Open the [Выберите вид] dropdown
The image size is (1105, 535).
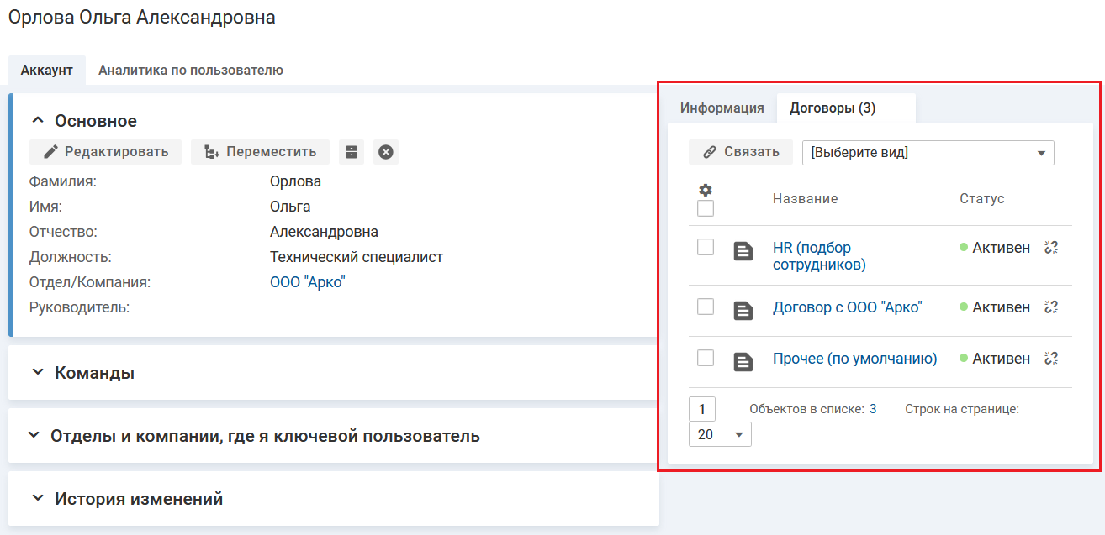click(928, 153)
